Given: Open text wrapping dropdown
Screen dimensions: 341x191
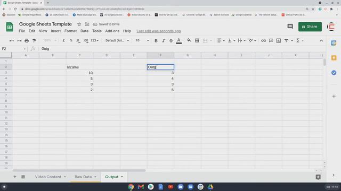Looking at the screenshot, I should pos(242,40).
